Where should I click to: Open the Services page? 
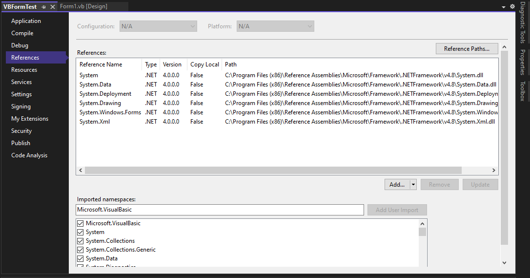21,82
